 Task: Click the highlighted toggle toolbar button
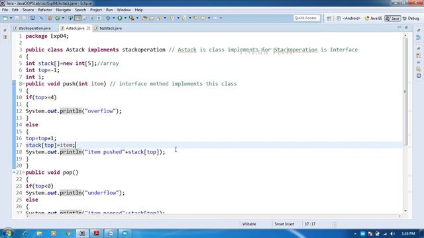click(x=78, y=18)
